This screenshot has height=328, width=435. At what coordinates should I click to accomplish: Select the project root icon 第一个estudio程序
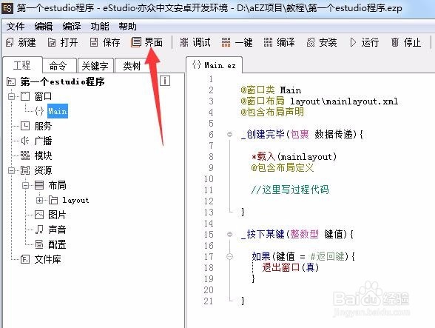(x=11, y=82)
